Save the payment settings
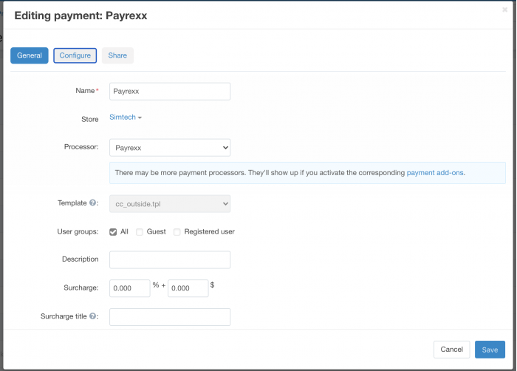517x371 pixels. coord(490,350)
